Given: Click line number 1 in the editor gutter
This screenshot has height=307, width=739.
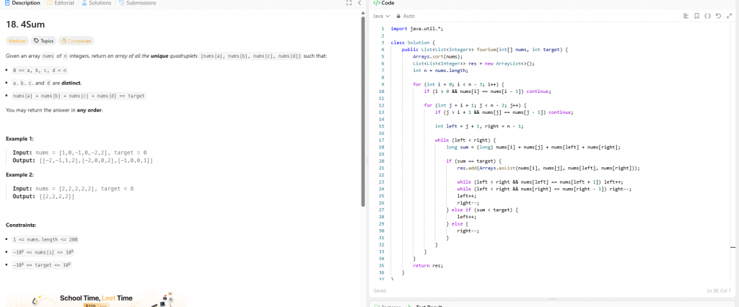Looking at the screenshot, I should (x=383, y=28).
